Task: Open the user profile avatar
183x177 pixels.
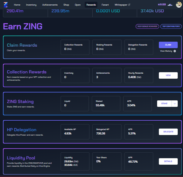Action: (x=179, y=5)
